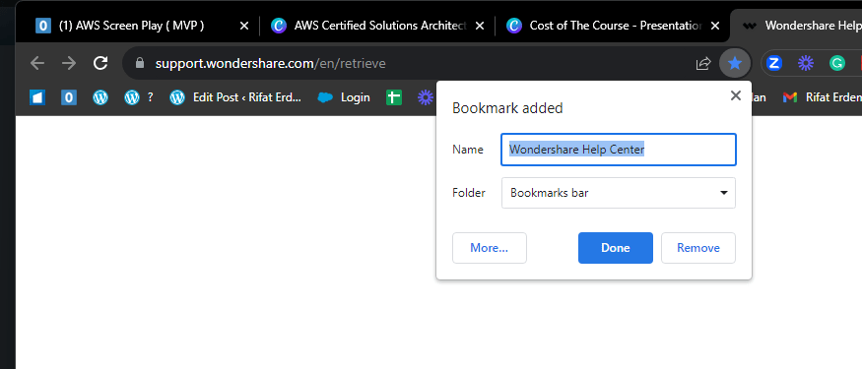The height and width of the screenshot is (369, 862).
Task: Click the address bar URL text
Action: (271, 64)
